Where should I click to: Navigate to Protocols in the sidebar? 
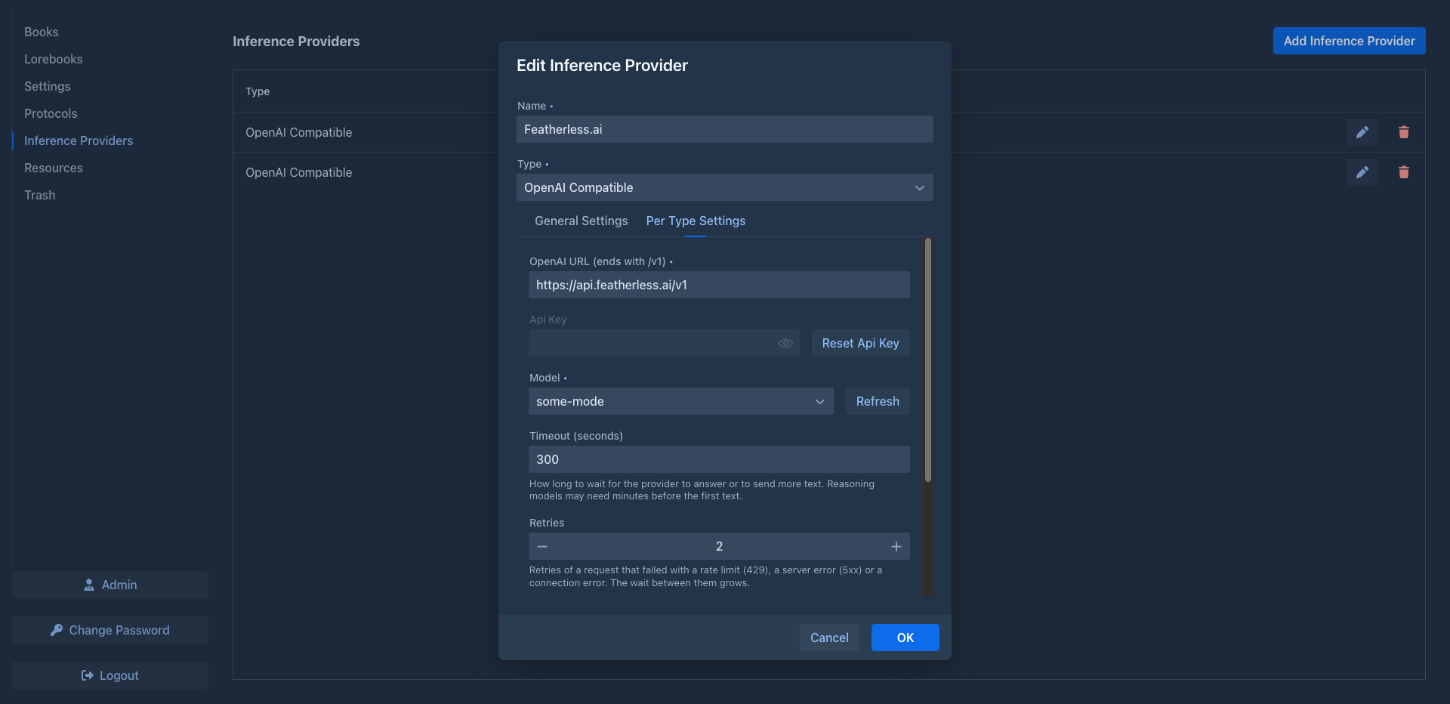tap(51, 113)
